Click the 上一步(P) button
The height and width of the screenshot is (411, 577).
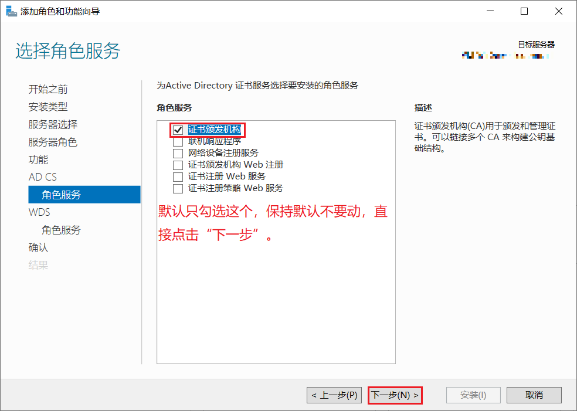(x=334, y=395)
